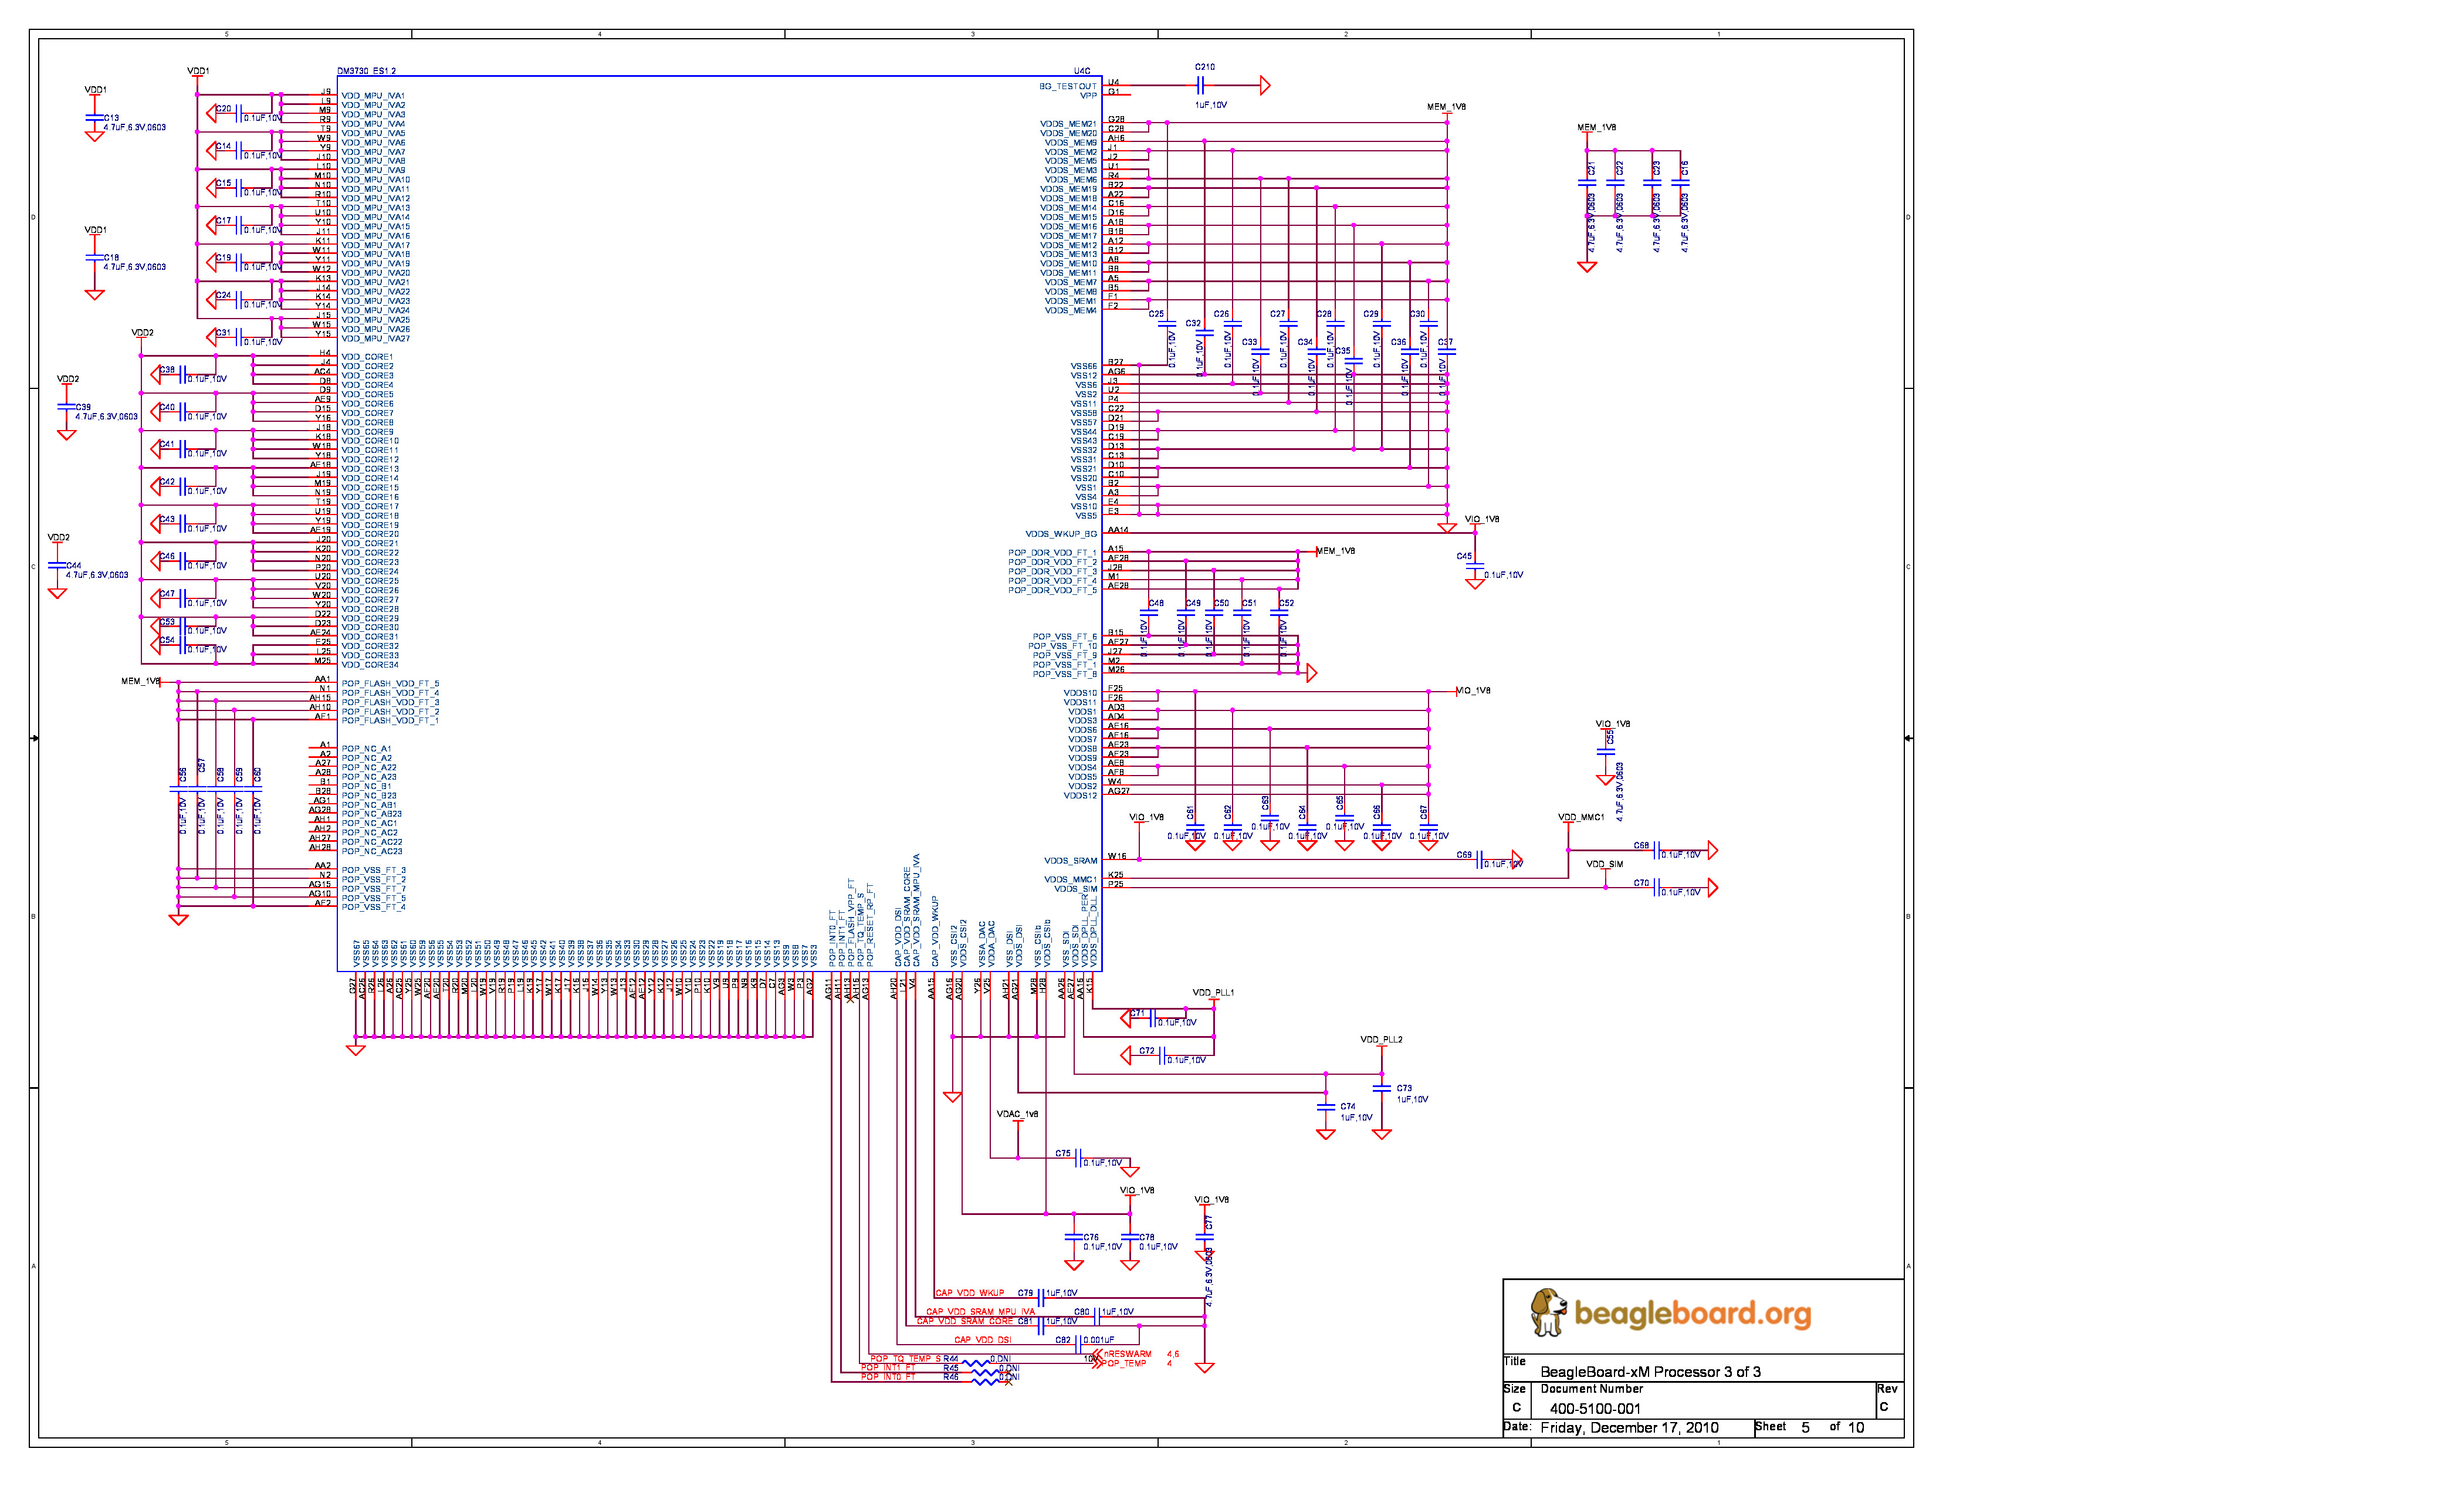
Task: Click the date Friday, December 17, 2010
Action: click(1629, 1428)
